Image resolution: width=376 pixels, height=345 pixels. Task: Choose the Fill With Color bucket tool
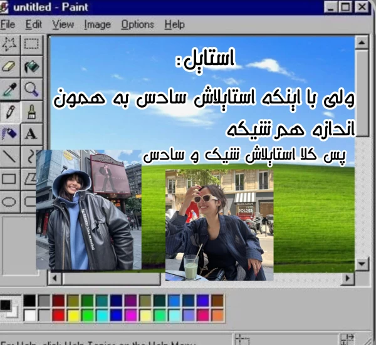coord(32,66)
